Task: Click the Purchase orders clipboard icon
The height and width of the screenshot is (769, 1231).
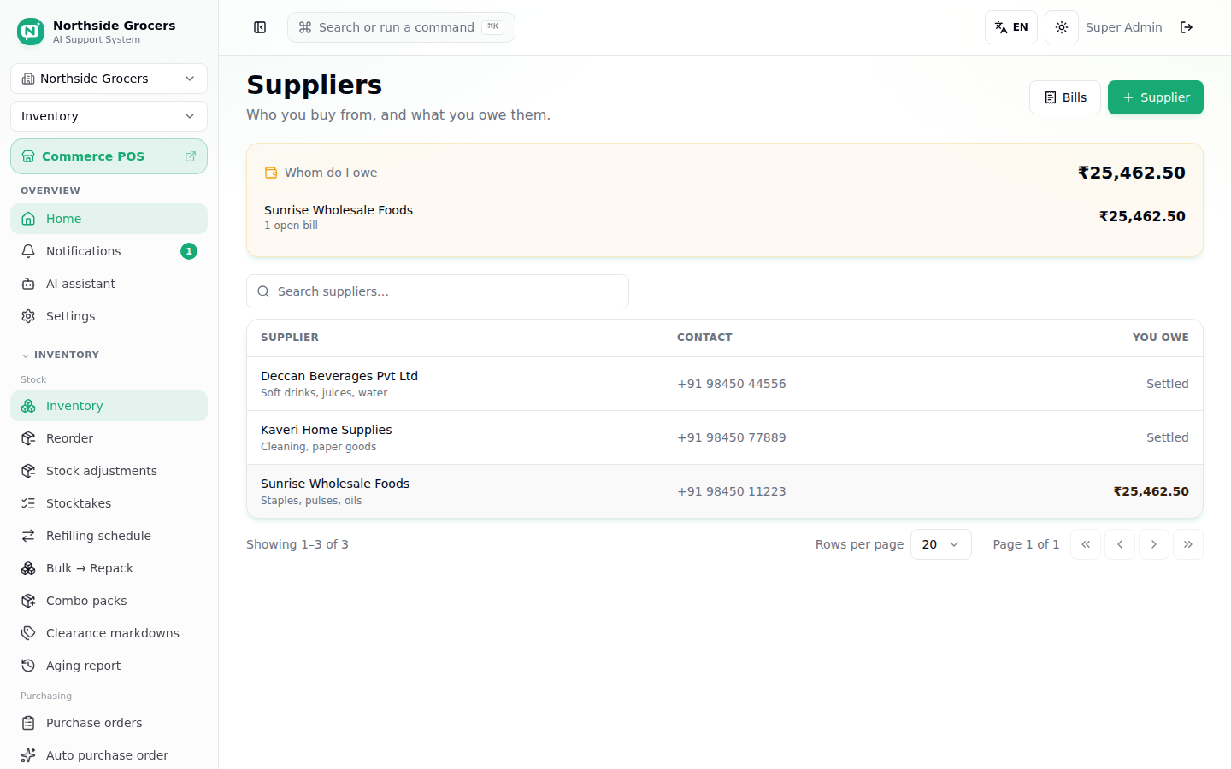Action: [28, 723]
